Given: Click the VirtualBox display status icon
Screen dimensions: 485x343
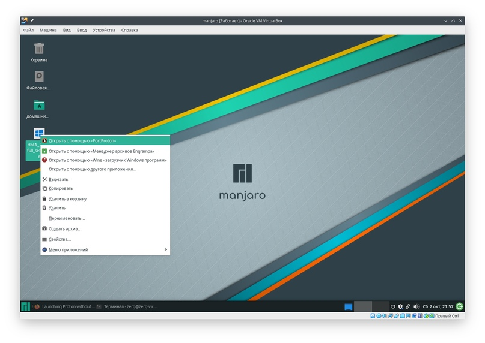Looking at the screenshot, I should 408,316.
